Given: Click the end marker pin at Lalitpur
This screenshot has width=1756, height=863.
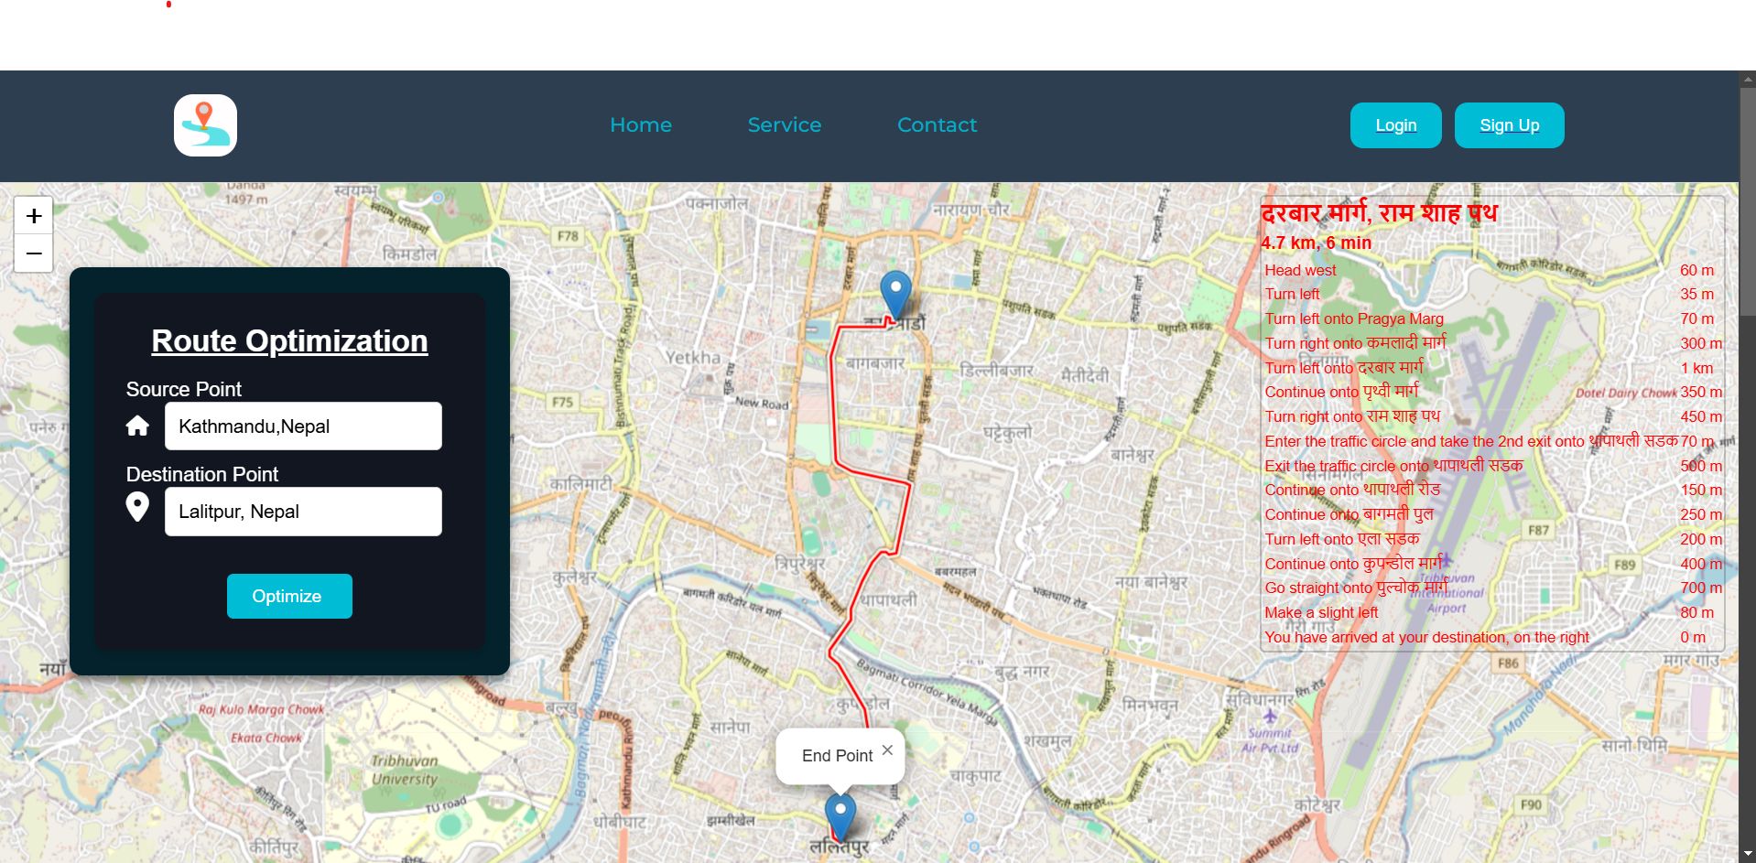Looking at the screenshot, I should click(840, 817).
